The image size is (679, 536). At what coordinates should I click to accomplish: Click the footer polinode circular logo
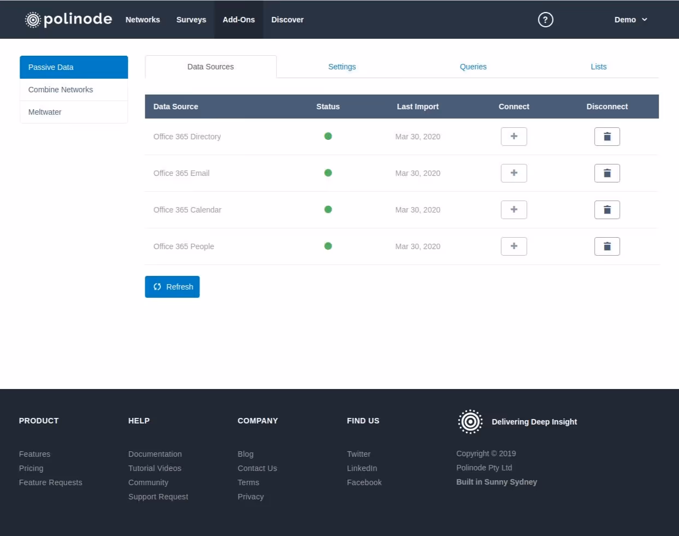(x=470, y=422)
